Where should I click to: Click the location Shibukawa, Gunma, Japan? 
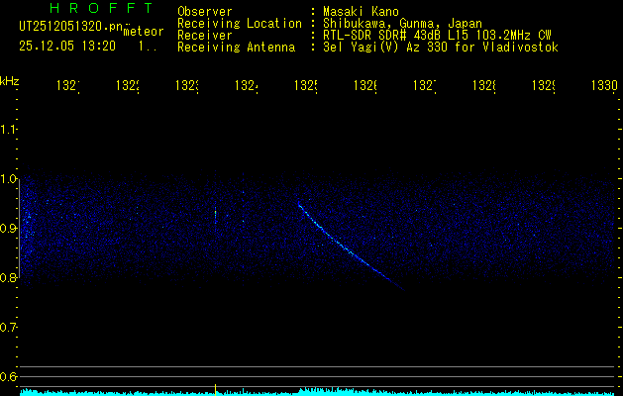[x=402, y=24]
